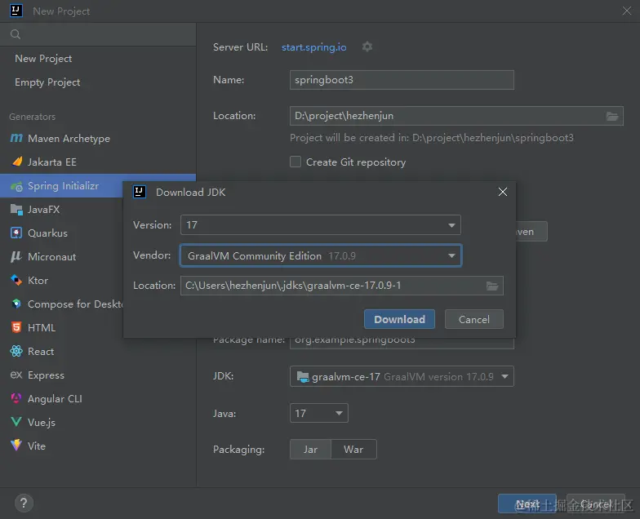Cancel the Download JDK dialog
Screen dimensions: 640x519
point(473,319)
